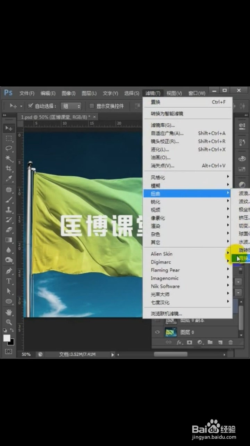Image resolution: width=250 pixels, height=446 pixels.
Task: Choose 液化(L)... menu entry
Action: 188,149
